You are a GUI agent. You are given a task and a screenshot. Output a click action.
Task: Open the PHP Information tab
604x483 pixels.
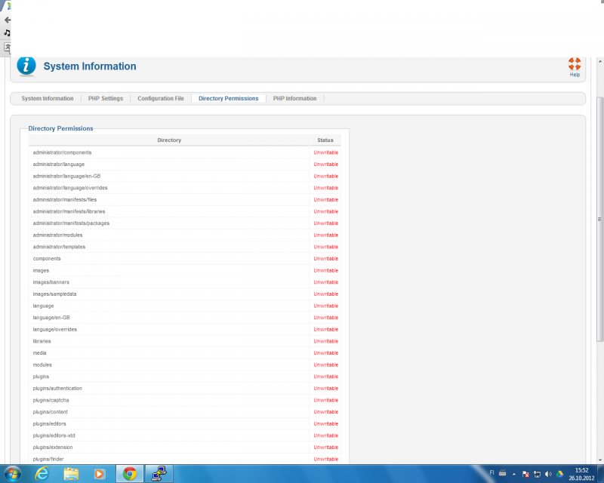coord(294,99)
